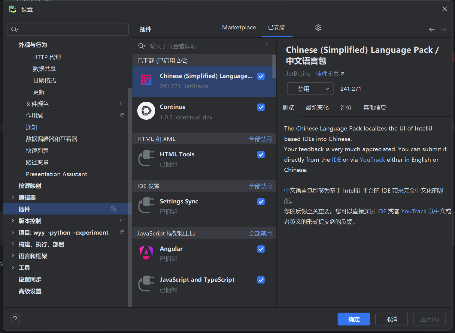The width and height of the screenshot is (455, 333).
Task: Click the HTML Tools plug icon
Action: [x=146, y=158]
